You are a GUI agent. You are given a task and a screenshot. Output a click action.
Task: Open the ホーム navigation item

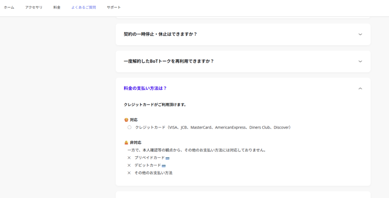(x=9, y=8)
